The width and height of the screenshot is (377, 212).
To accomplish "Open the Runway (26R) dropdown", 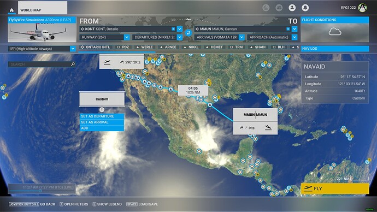I will (104, 37).
